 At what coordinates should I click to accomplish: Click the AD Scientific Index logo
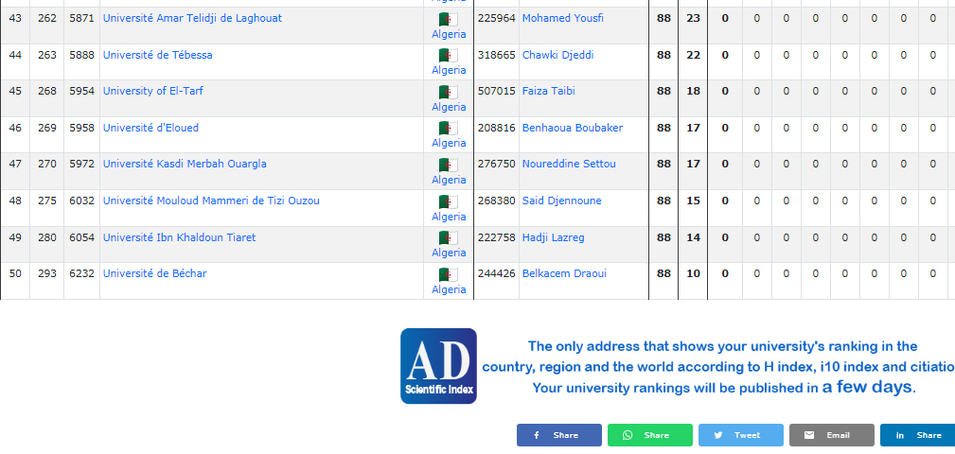438,366
